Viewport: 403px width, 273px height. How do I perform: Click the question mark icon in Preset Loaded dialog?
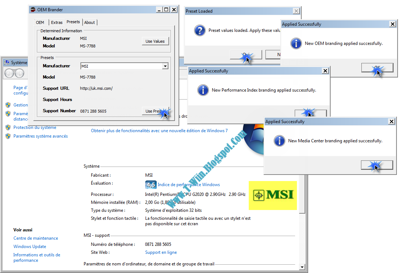tap(200, 30)
